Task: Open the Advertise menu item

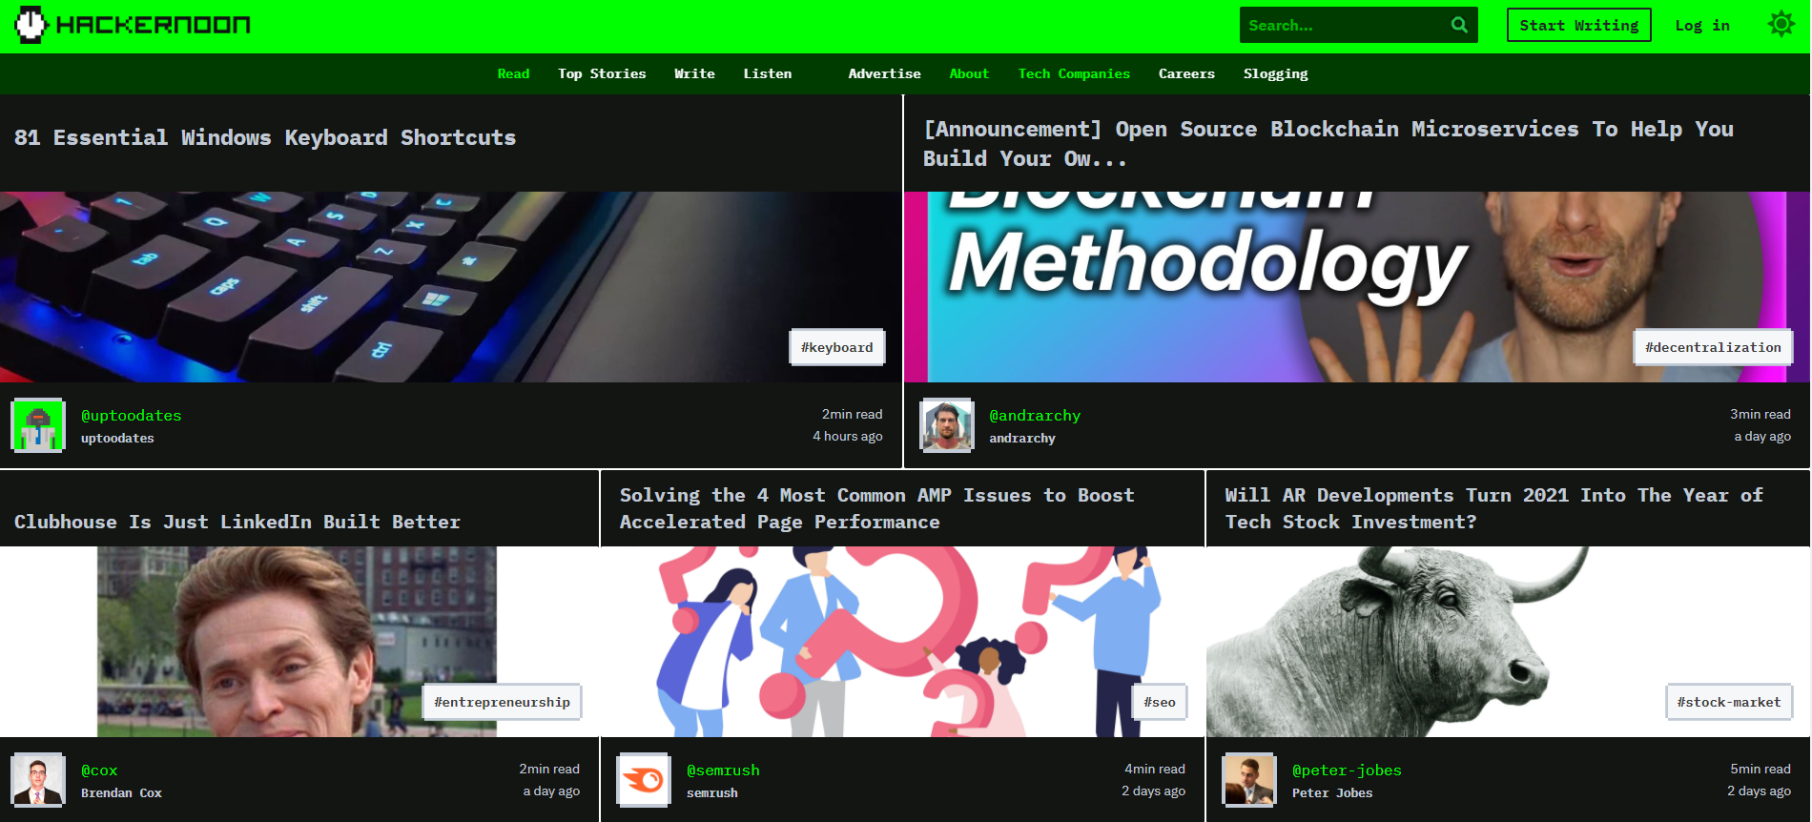Action: pos(884,73)
